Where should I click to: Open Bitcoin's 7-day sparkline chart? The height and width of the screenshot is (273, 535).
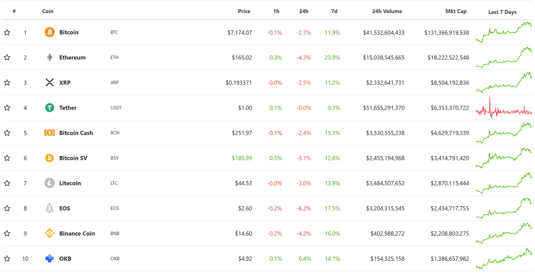coord(504,33)
